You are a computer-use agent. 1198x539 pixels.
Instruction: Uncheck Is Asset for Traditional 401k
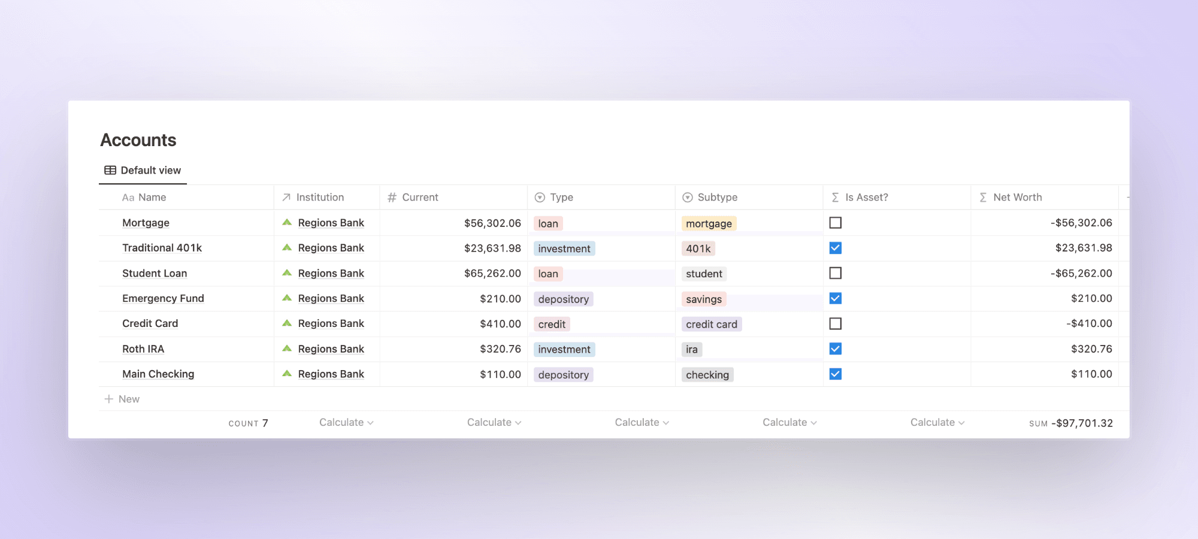pos(836,247)
